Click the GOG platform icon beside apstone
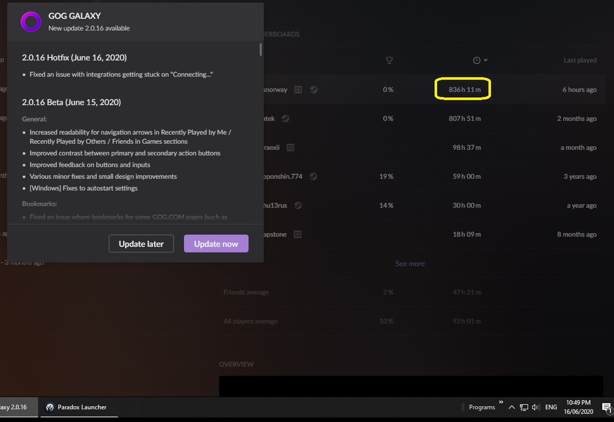This screenshot has width=614, height=422. point(298,235)
